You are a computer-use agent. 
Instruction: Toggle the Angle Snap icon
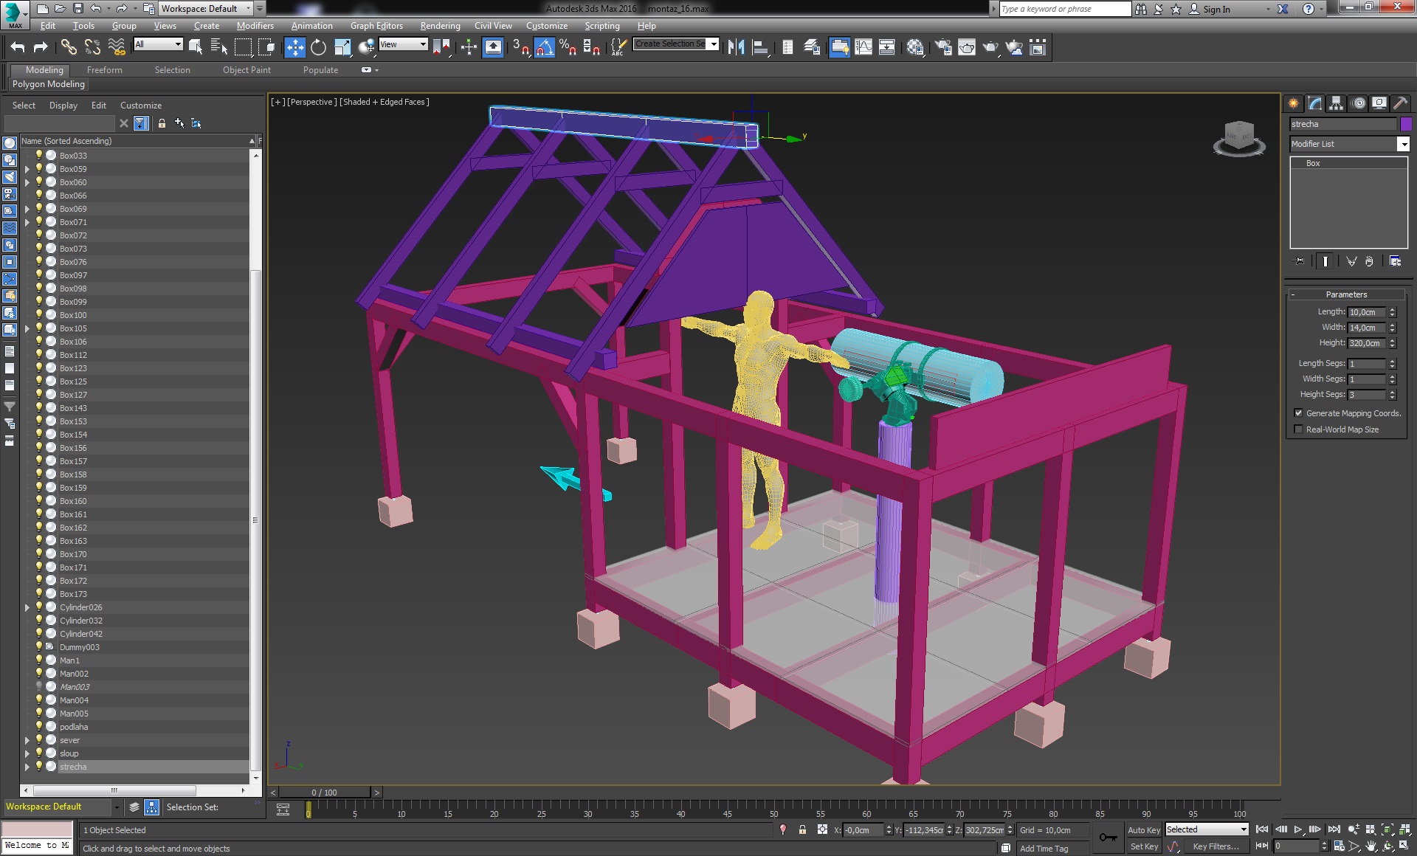coord(544,47)
